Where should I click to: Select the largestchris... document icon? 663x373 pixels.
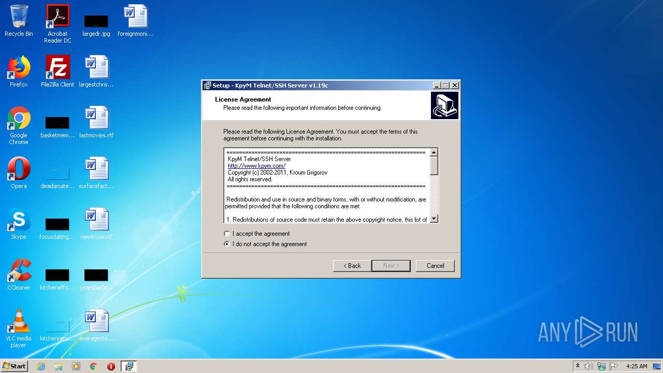tap(96, 71)
